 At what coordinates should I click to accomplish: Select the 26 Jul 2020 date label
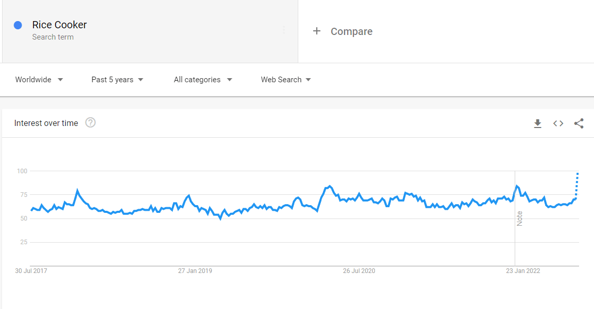pos(359,271)
